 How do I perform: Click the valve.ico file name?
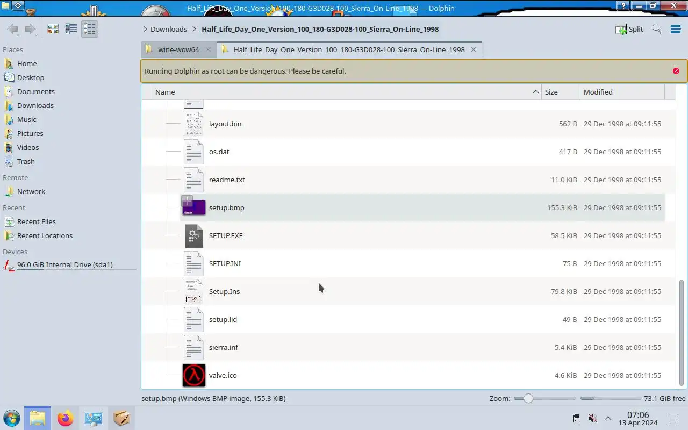[223, 375]
